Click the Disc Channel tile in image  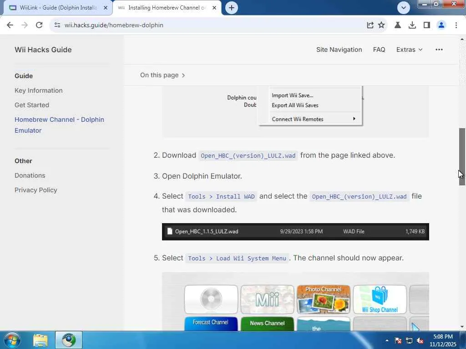(211, 299)
